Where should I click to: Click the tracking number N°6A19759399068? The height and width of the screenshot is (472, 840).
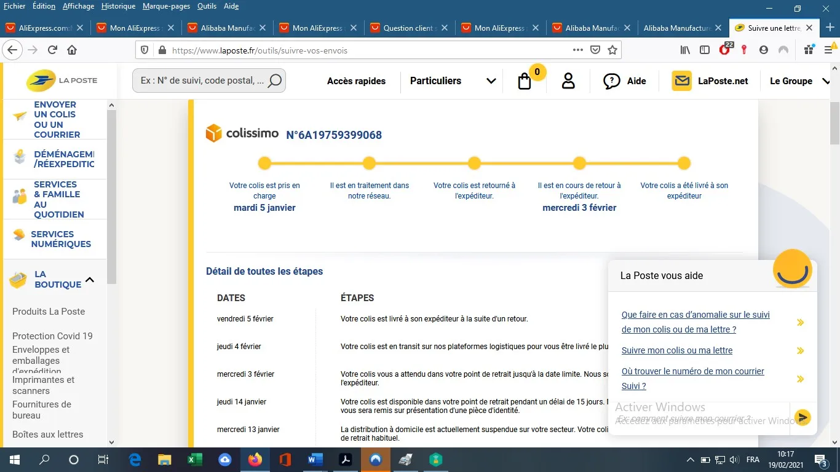(334, 135)
